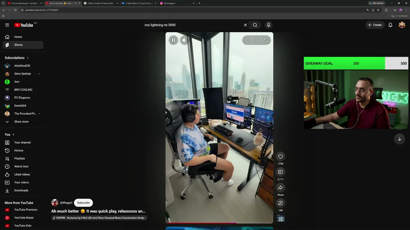Share this Short
Screen dimensions: 410x230
click(x=280, y=188)
